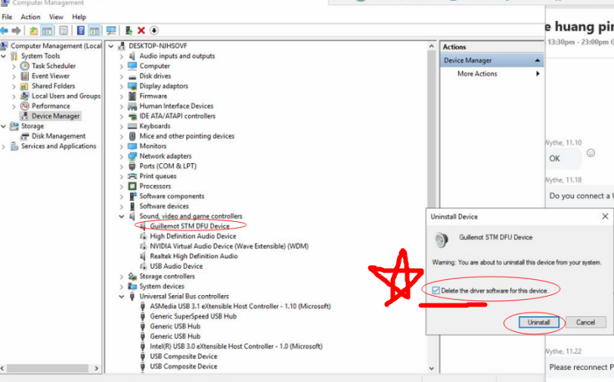
Task: Collapse the Storage node in left tree
Action: (4, 126)
